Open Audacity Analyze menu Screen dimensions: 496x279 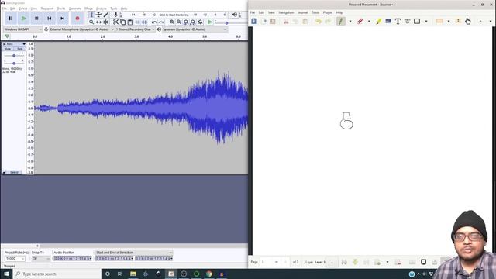(x=102, y=9)
